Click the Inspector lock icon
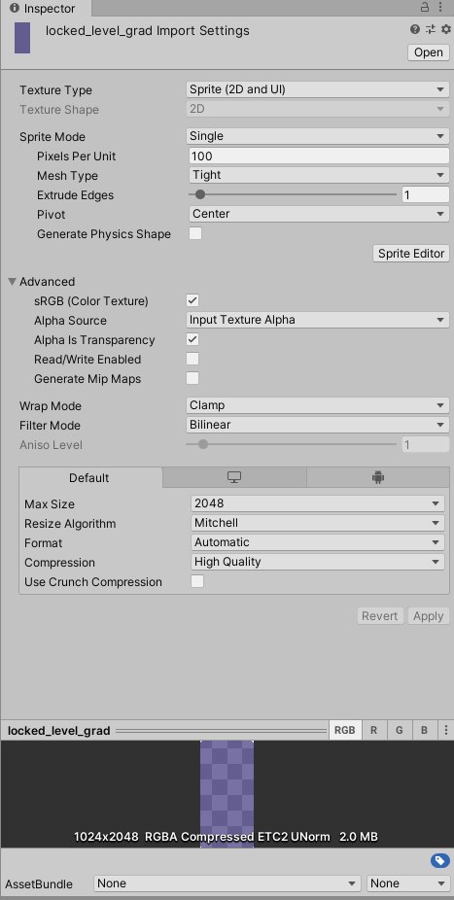Viewport: 454px width, 900px height. [425, 8]
